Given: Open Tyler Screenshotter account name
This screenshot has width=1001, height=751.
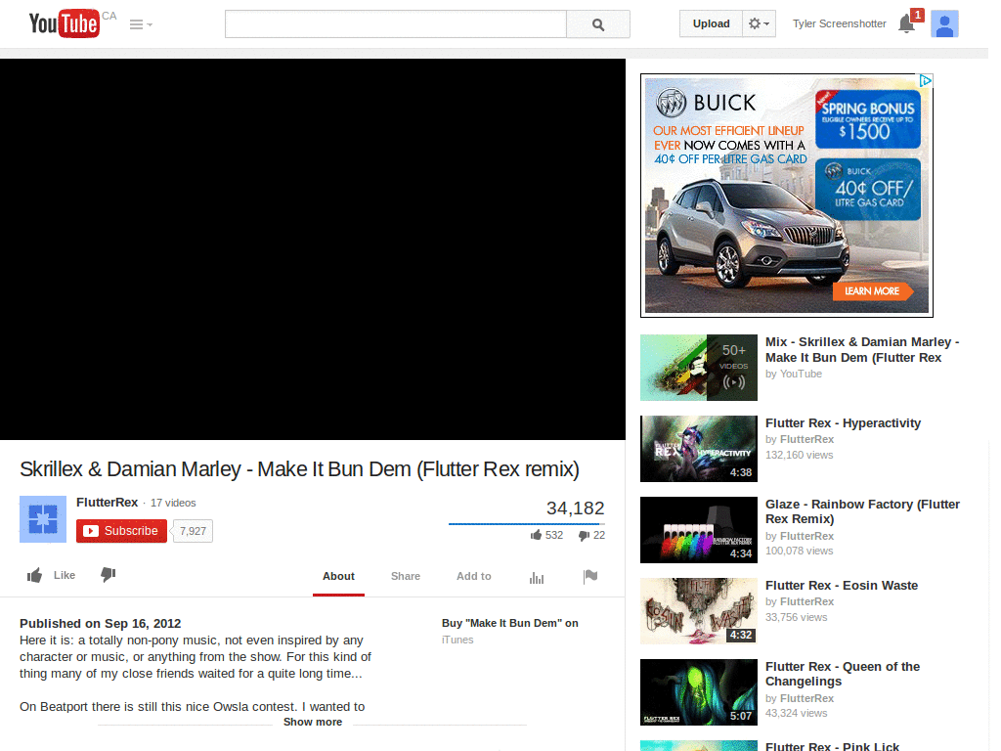Looking at the screenshot, I should 839,23.
